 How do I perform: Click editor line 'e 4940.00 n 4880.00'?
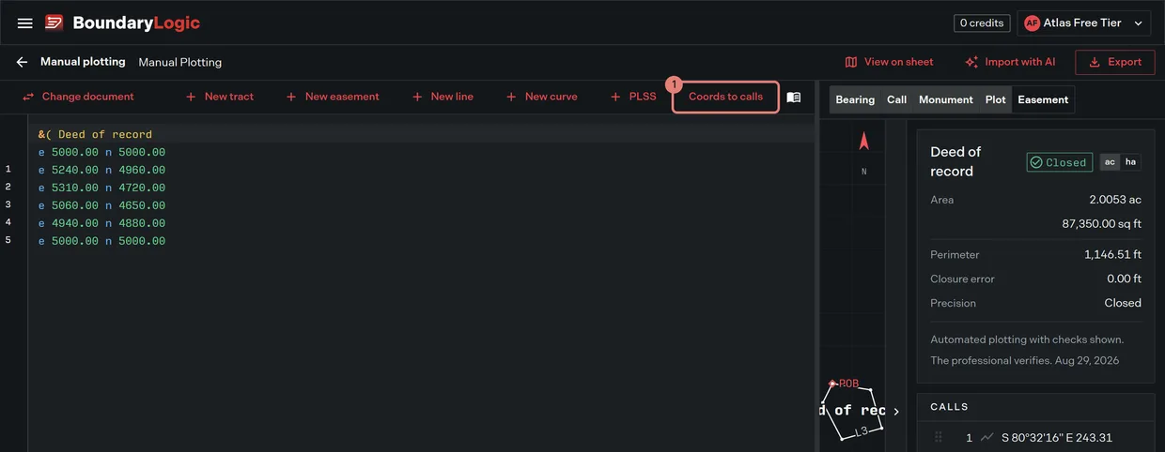[101, 223]
